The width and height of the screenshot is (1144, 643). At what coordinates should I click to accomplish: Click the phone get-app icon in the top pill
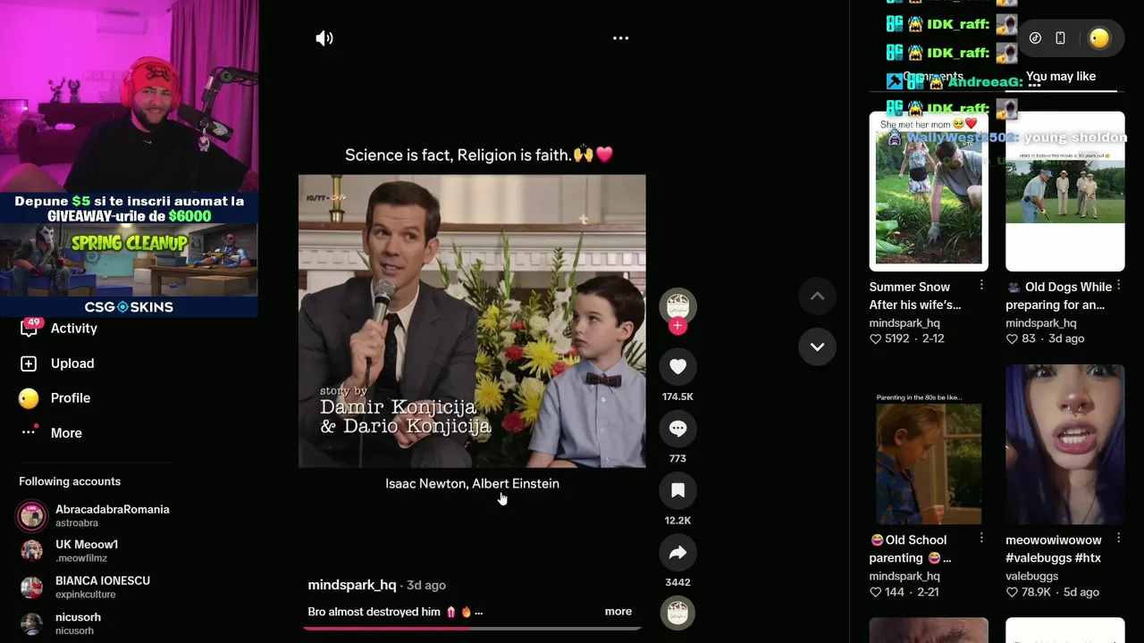[x=1060, y=38]
